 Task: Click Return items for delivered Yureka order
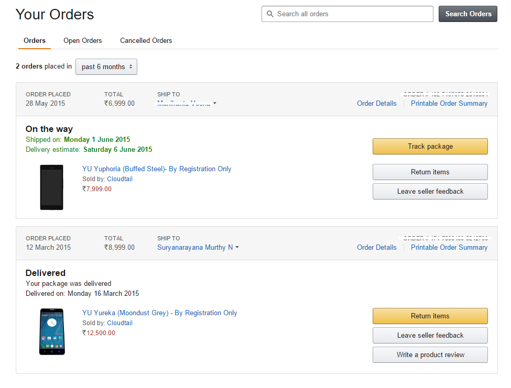(x=430, y=316)
